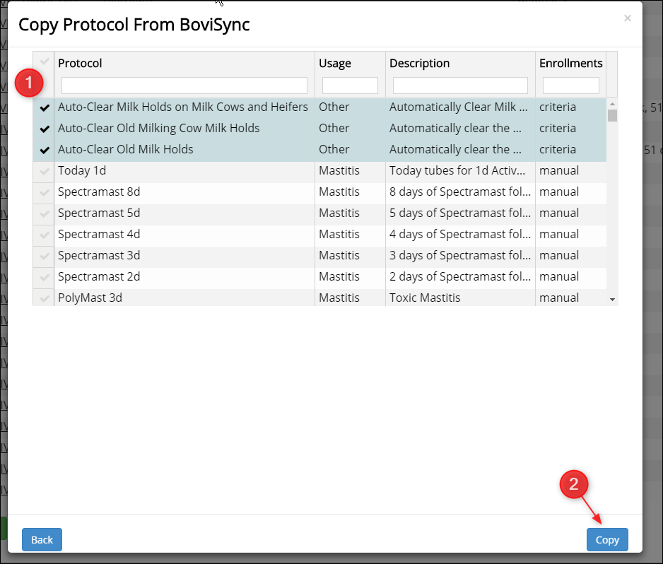Viewport: 663px width, 564px height.
Task: Toggle the select-all header checkmark
Action: click(45, 61)
